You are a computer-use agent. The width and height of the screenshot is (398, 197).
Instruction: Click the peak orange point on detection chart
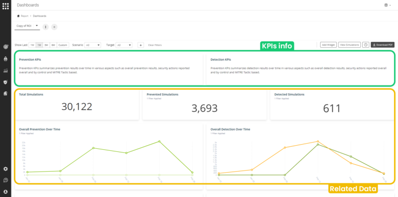point(318,142)
